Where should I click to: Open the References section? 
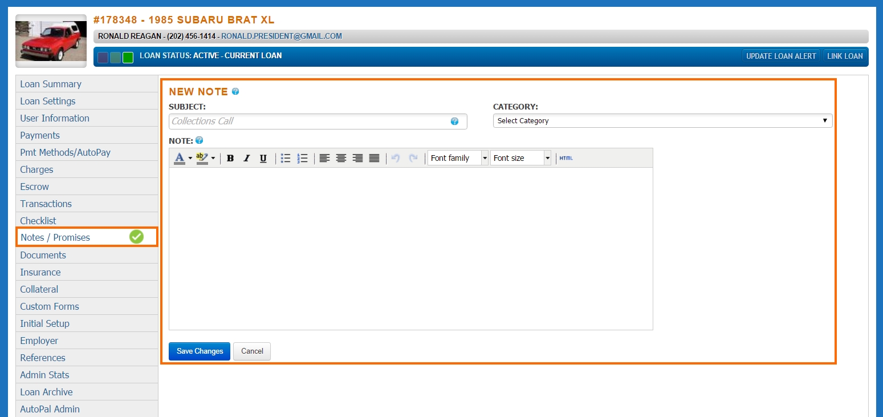tap(87, 358)
